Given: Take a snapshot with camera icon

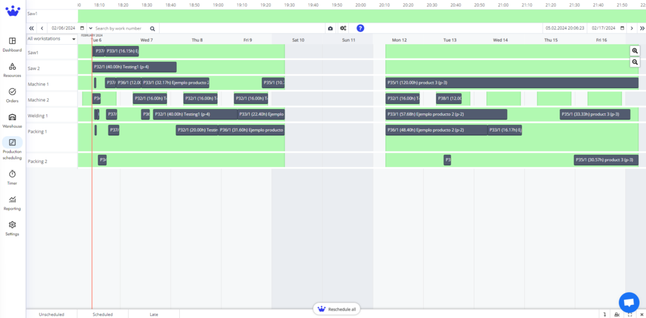Looking at the screenshot, I should point(331,28).
